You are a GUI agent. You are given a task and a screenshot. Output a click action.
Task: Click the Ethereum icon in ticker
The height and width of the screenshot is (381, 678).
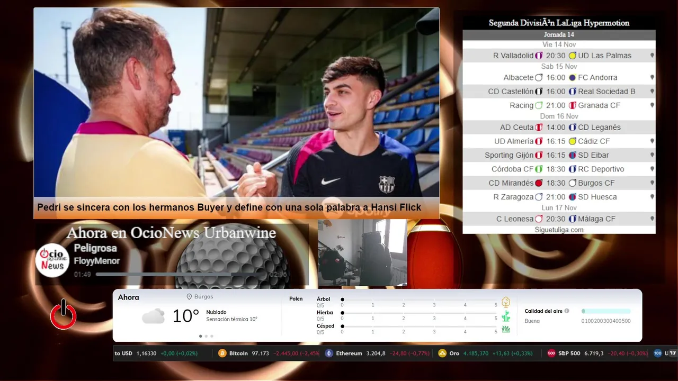329,353
